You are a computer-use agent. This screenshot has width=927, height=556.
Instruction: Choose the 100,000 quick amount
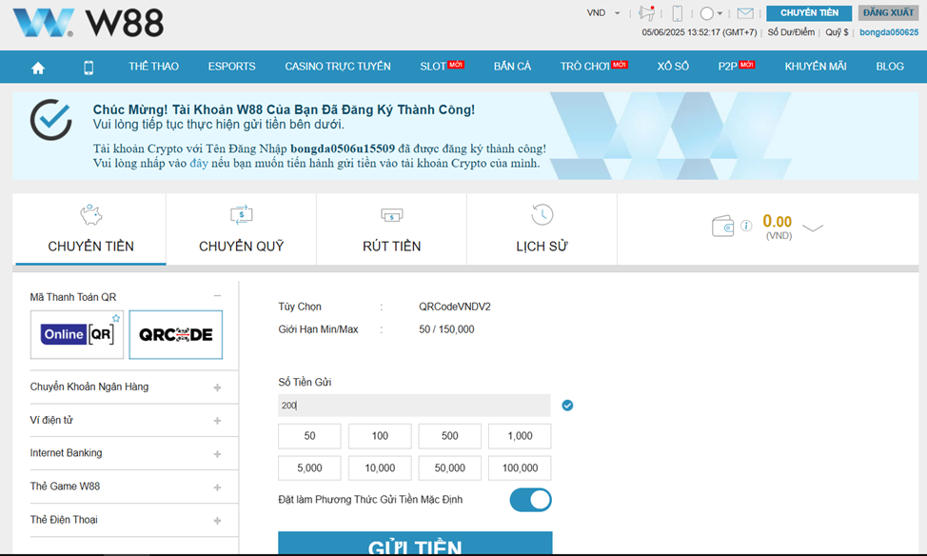coord(520,467)
